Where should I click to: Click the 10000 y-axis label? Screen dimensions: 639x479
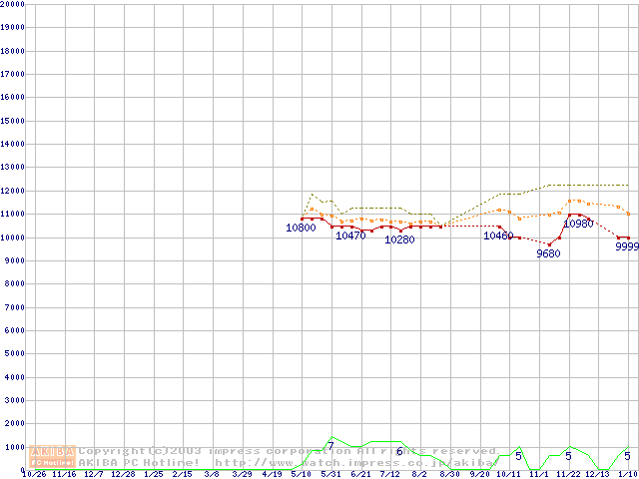coord(12,238)
